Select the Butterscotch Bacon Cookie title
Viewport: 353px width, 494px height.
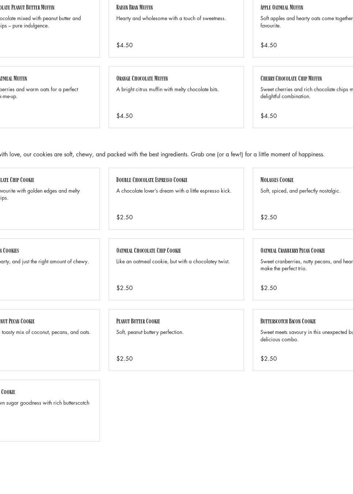[288, 321]
